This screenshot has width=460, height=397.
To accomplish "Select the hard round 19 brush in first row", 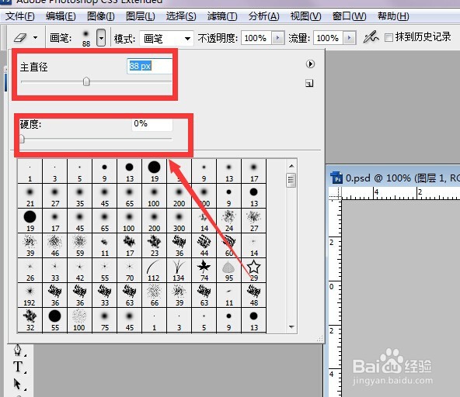I will (x=154, y=171).
